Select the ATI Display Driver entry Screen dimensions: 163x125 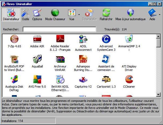click(129, 68)
